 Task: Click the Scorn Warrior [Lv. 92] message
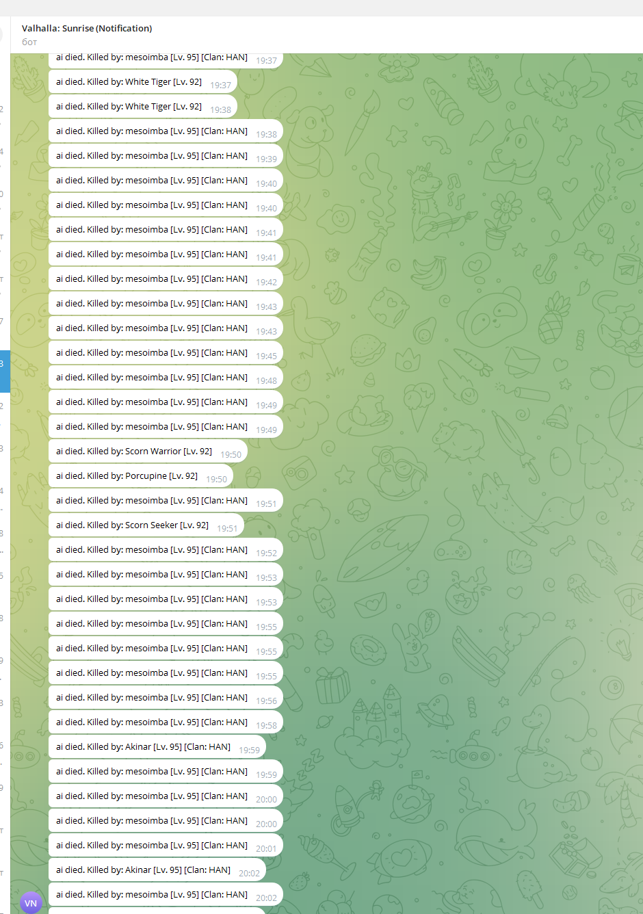click(x=147, y=452)
